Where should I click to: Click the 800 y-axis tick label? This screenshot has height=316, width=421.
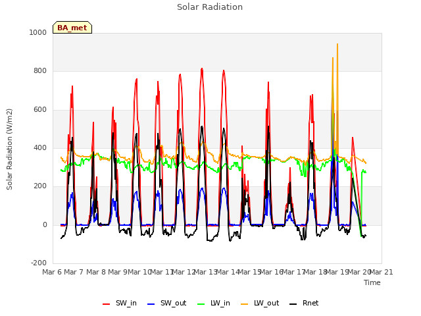(40, 71)
